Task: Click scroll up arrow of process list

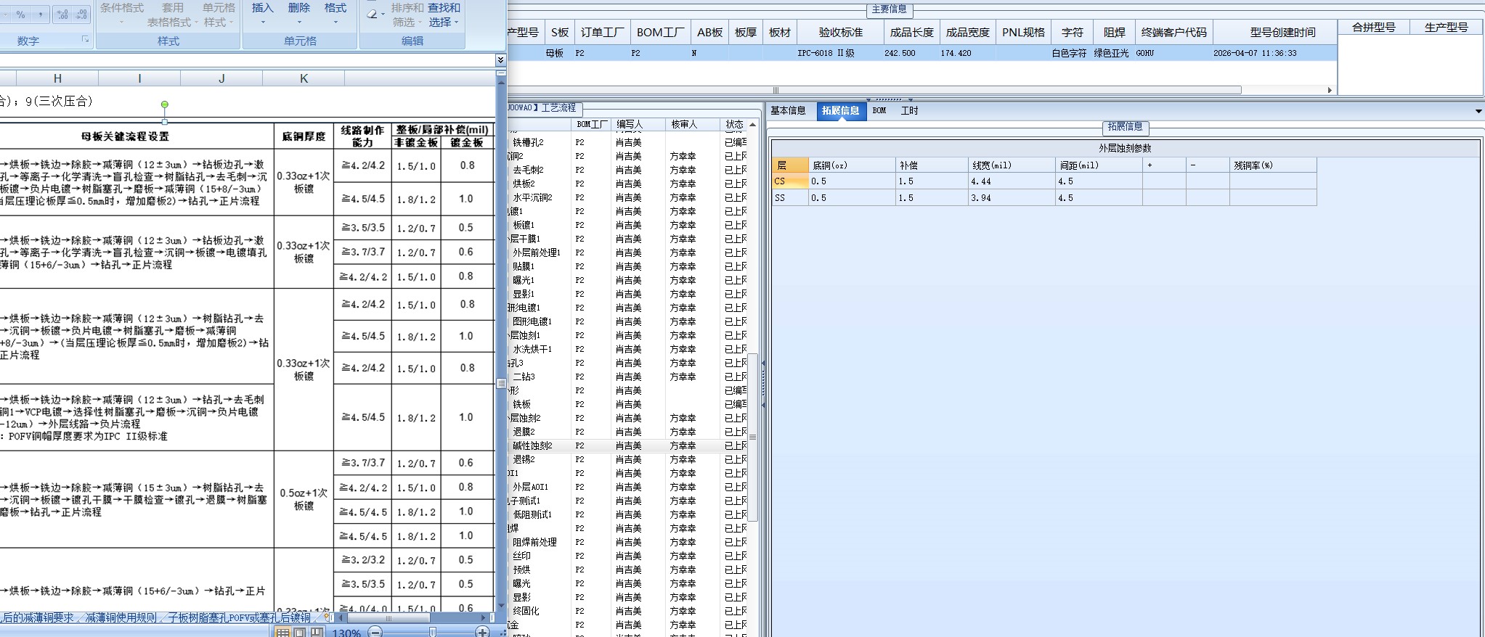Action: [x=753, y=125]
